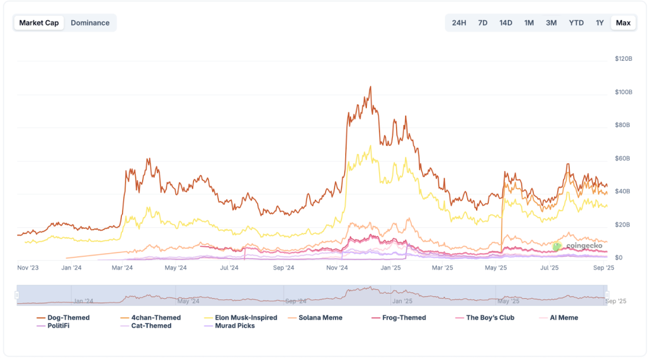Toggle The Boy's Club legend item
This screenshot has height=359, width=650.
489,318
